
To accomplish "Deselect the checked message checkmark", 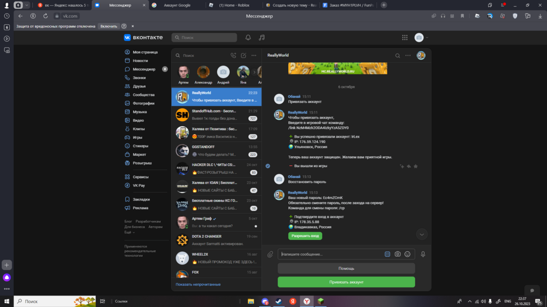I will pyautogui.click(x=268, y=166).
